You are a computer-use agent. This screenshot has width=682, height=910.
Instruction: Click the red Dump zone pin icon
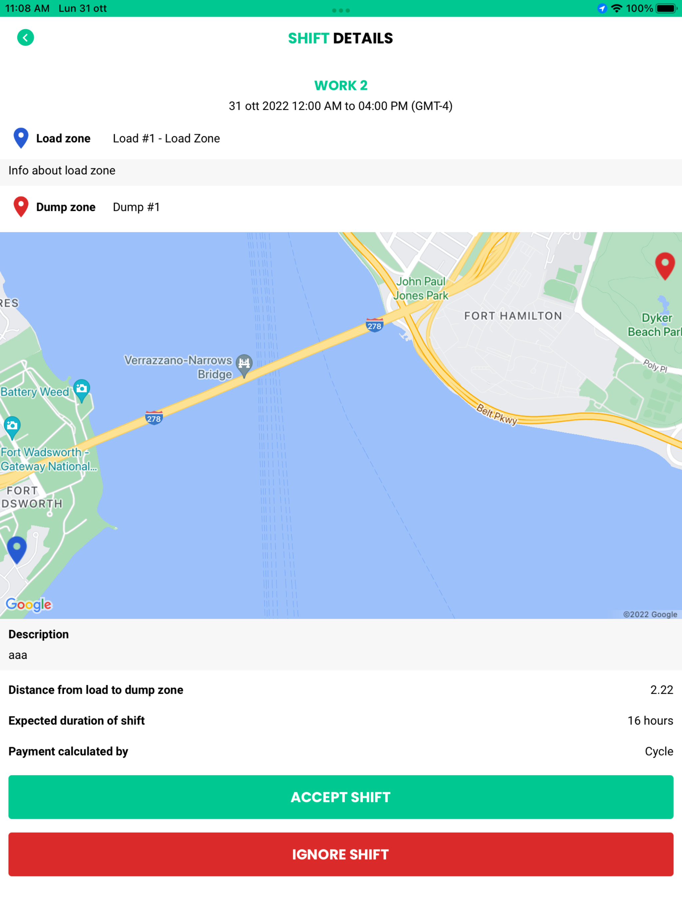(21, 207)
